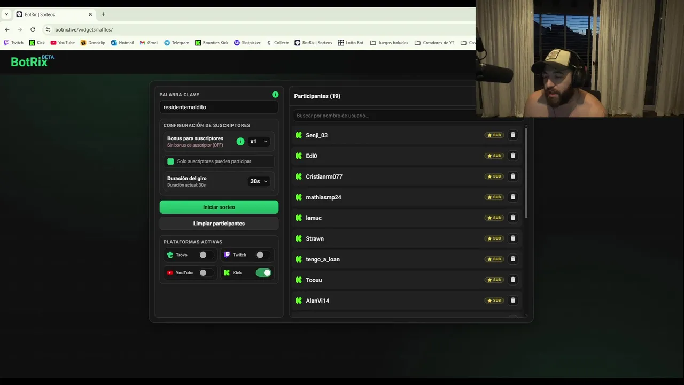Open YouTube bookmark in bookmarks bar
The width and height of the screenshot is (684, 385).
pos(63,43)
